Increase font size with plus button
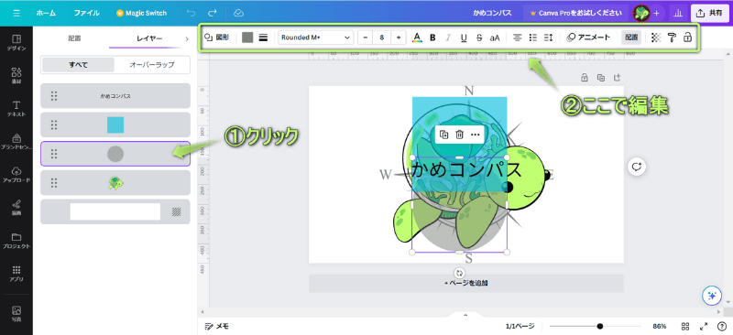Viewport: 733px width, 335px height. (x=399, y=38)
